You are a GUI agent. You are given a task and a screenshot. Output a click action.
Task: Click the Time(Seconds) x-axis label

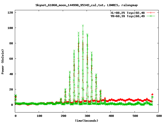[87, 120]
